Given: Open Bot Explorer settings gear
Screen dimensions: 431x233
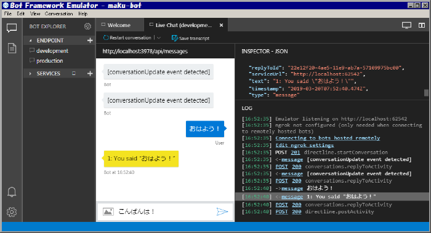Looking at the screenshot, I should (x=87, y=26).
